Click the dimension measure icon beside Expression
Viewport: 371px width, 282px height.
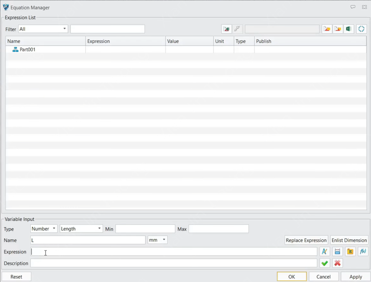(337, 252)
